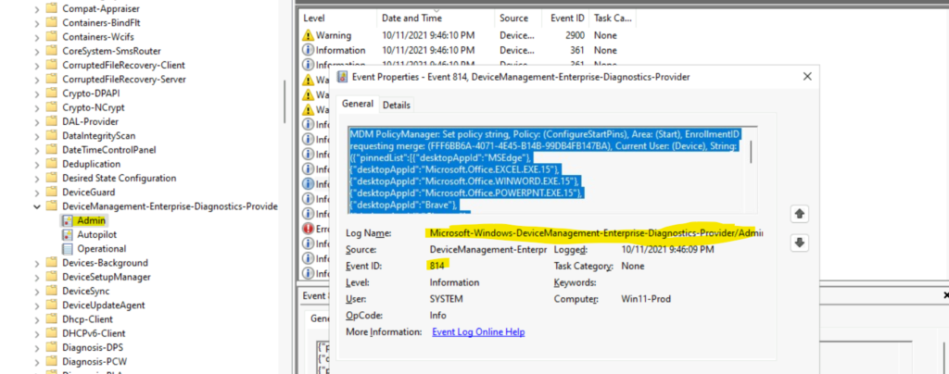Expand the Crypto-DPAPI folder

[x=37, y=93]
